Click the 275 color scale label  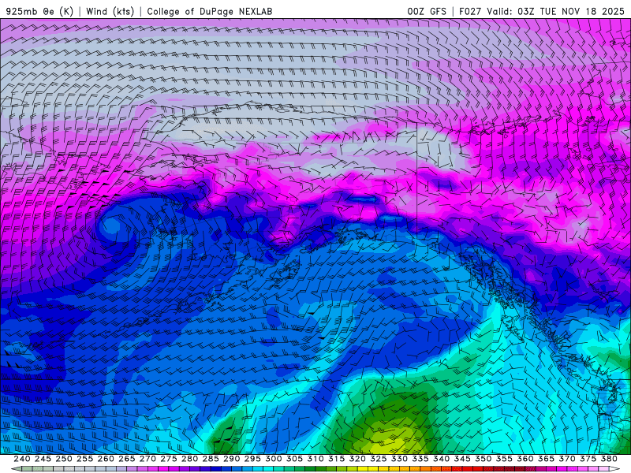[x=169, y=459]
